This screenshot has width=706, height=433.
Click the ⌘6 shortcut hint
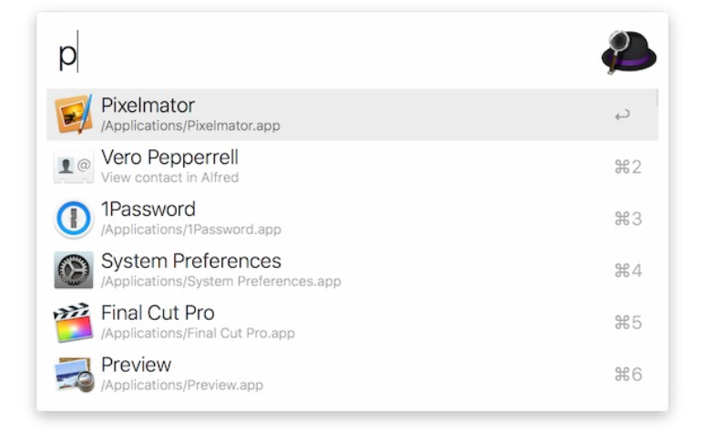coord(628,375)
